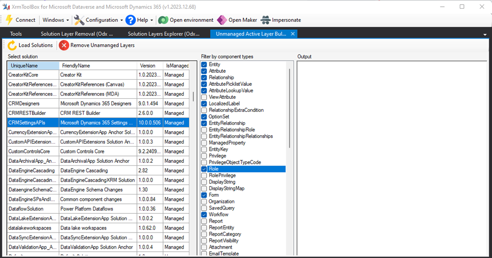492x258 pixels.
Task: Click the Common component changes cell
Action: (x=98, y=199)
